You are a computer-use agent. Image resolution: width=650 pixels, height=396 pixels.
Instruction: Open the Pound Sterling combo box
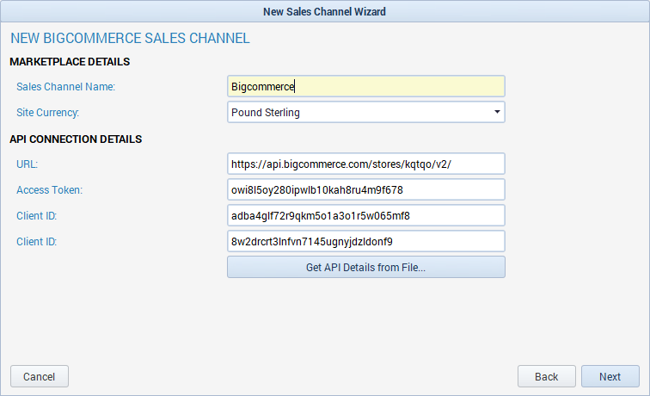click(366, 112)
